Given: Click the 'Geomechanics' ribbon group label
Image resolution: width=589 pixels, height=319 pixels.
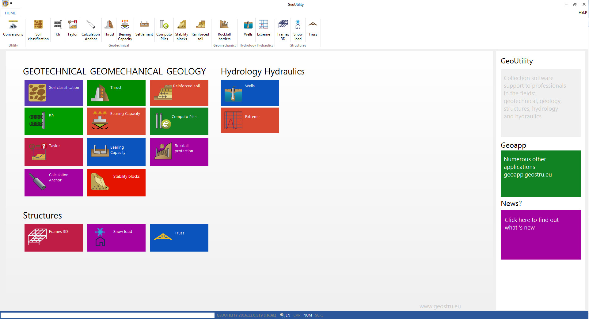Looking at the screenshot, I should click(x=225, y=45).
